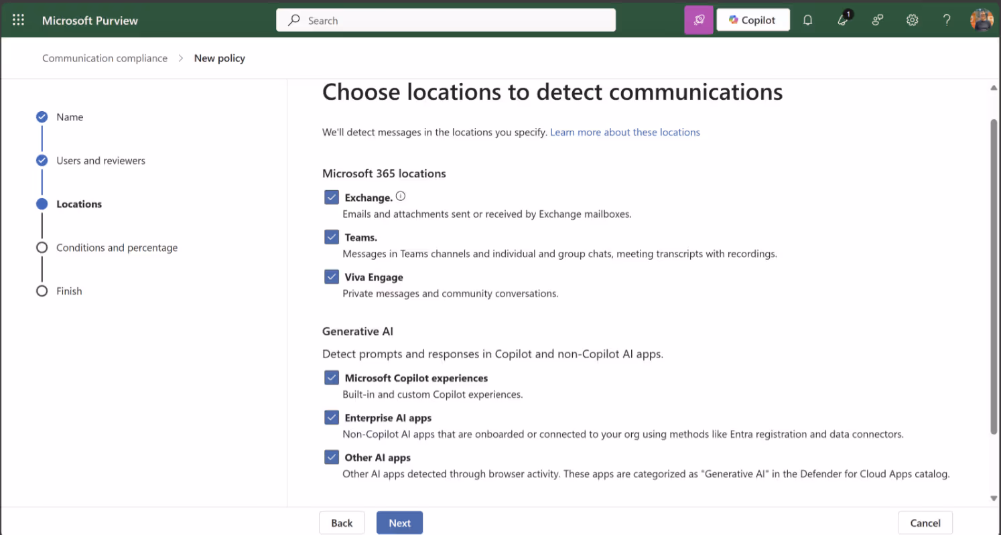The height and width of the screenshot is (535, 1001).
Task: Go to the Finish step
Action: click(x=69, y=291)
